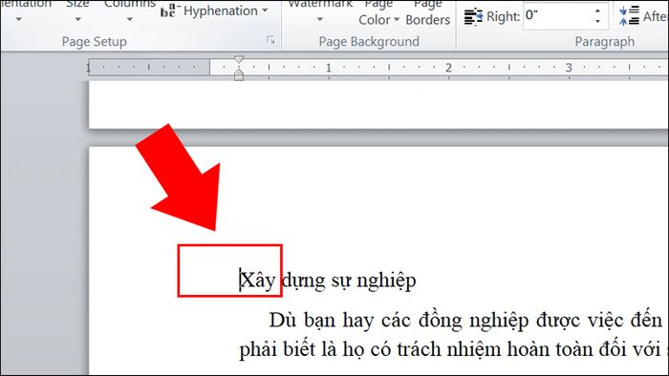Increase Right indent with up arrow

point(597,10)
